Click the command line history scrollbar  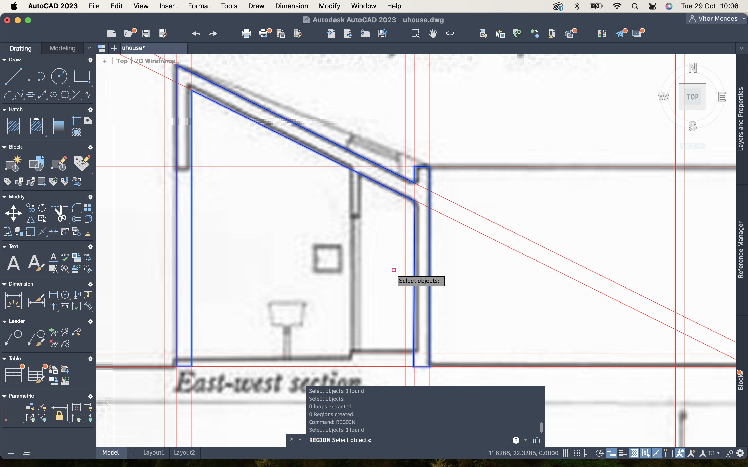click(541, 428)
